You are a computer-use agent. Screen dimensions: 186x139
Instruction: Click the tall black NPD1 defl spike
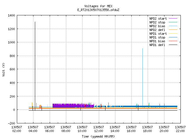point(35,66)
